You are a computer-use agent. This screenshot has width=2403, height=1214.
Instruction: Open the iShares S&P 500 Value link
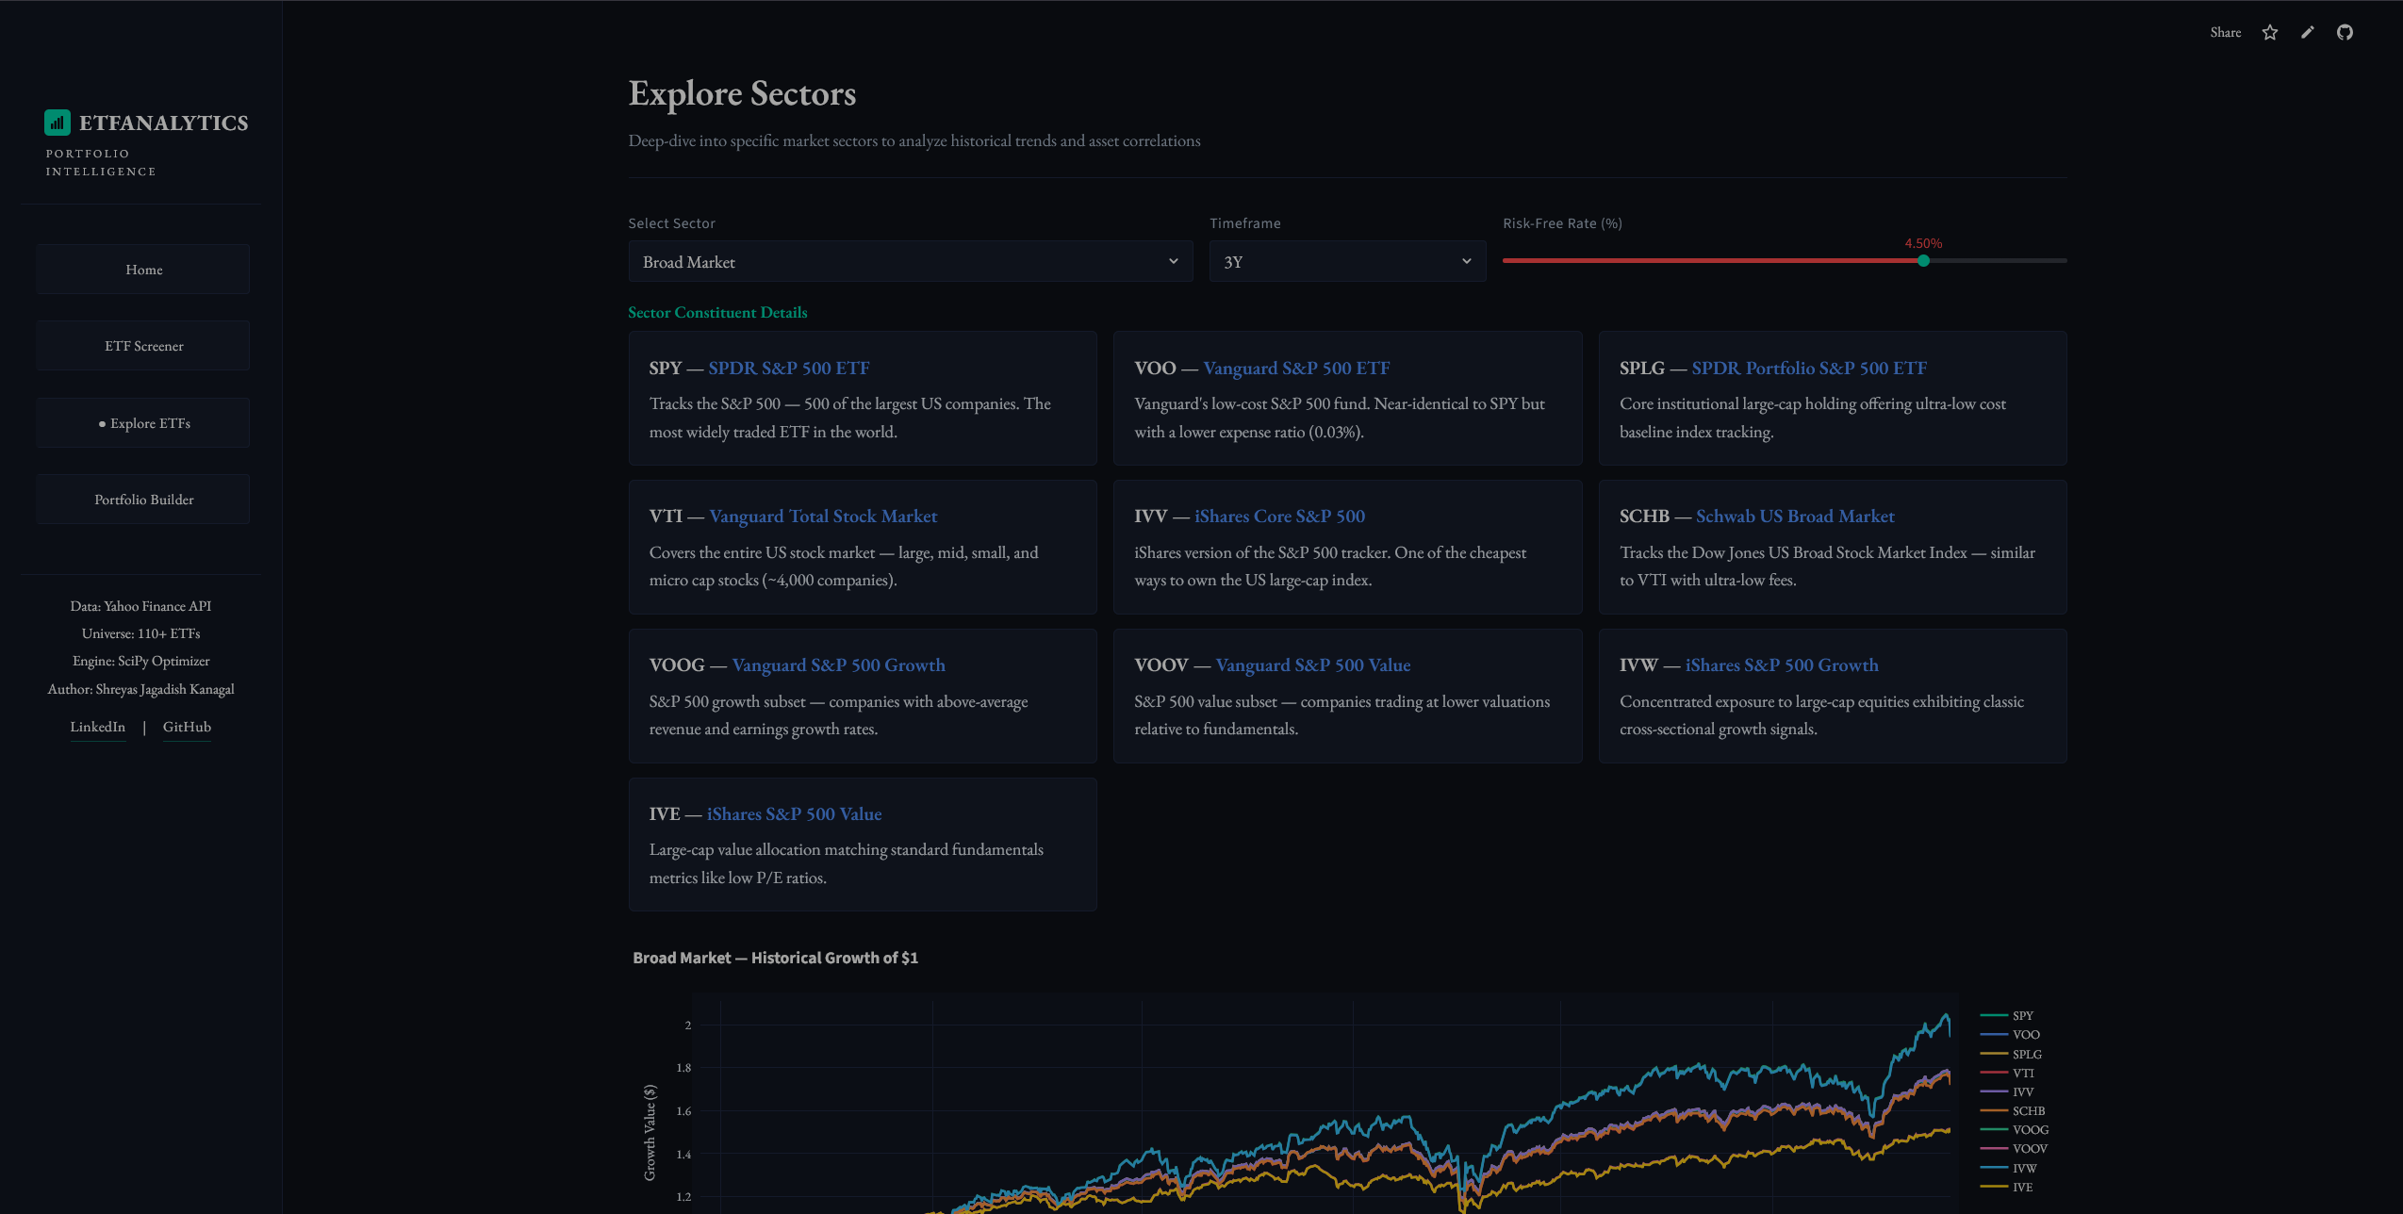click(794, 814)
